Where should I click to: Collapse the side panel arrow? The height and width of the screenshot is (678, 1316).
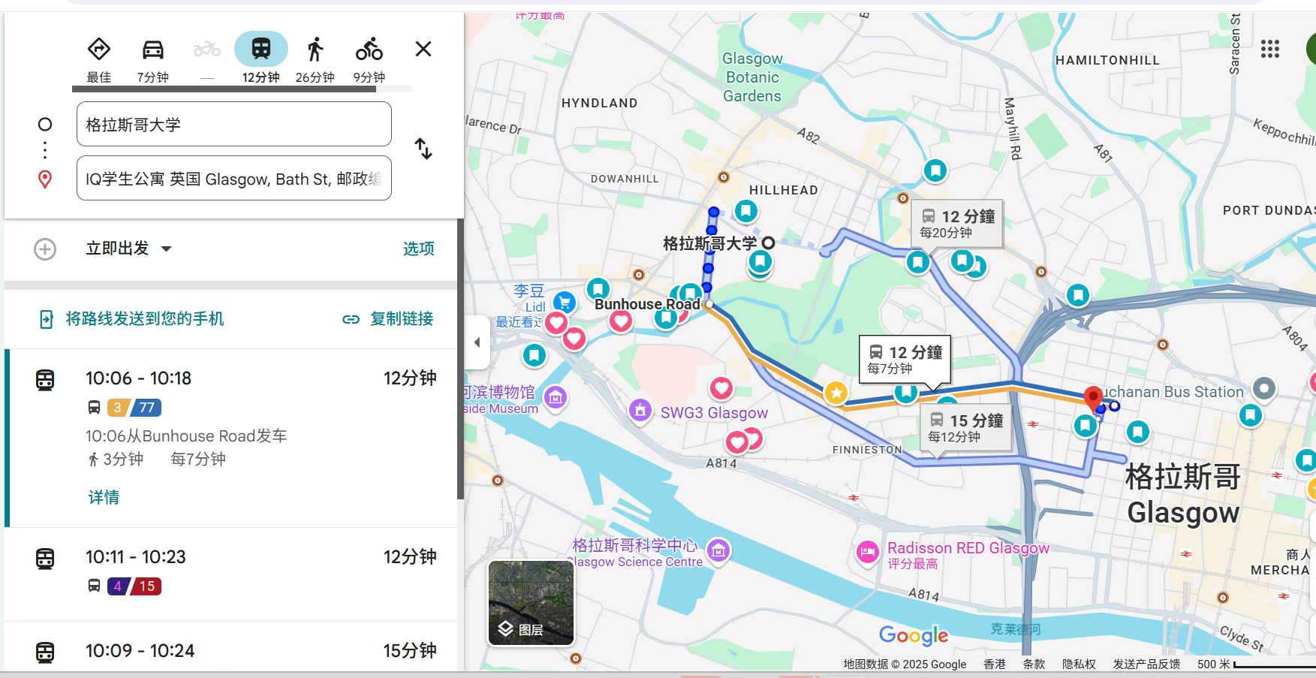click(x=477, y=342)
